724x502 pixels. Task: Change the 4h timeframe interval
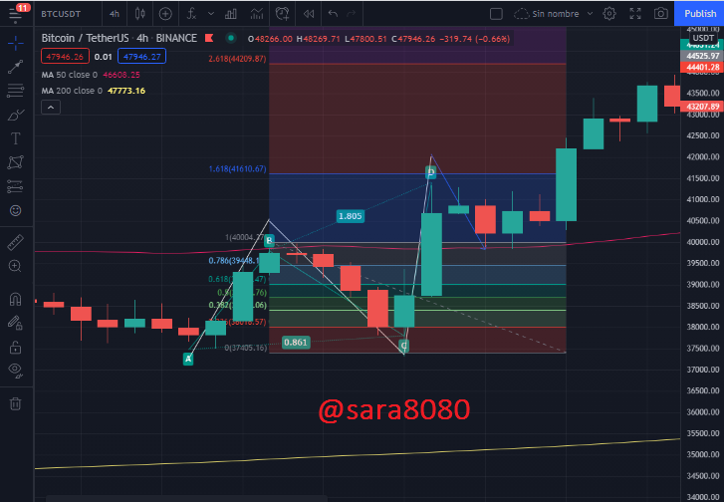click(115, 14)
